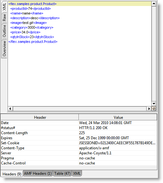This screenshot has height=183, width=163.
Task: Click the horizontal scrollbar track of XML pane
Action: point(79,109)
